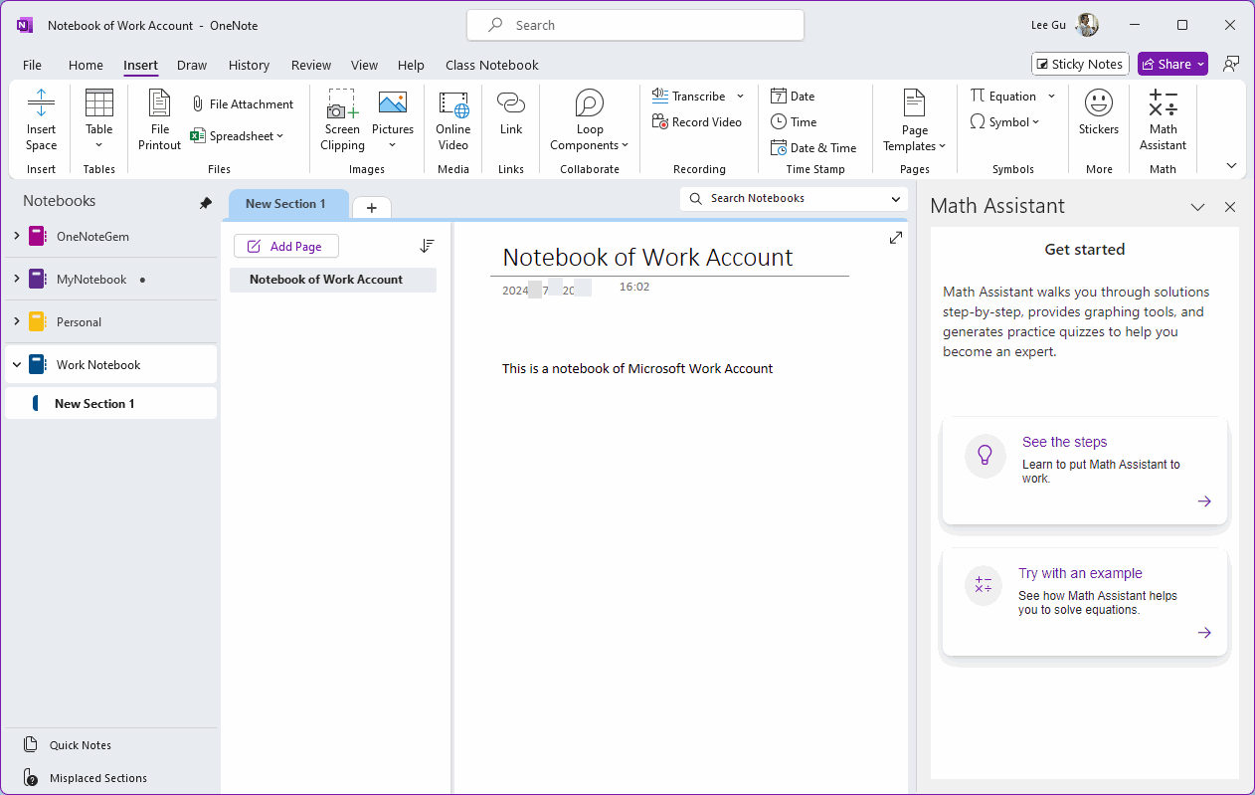Switch to the Review tab
Viewport: 1255px width, 795px height.
click(311, 65)
